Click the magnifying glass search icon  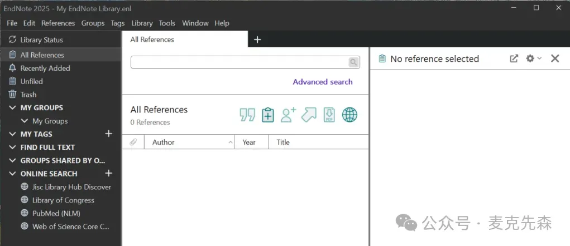353,62
